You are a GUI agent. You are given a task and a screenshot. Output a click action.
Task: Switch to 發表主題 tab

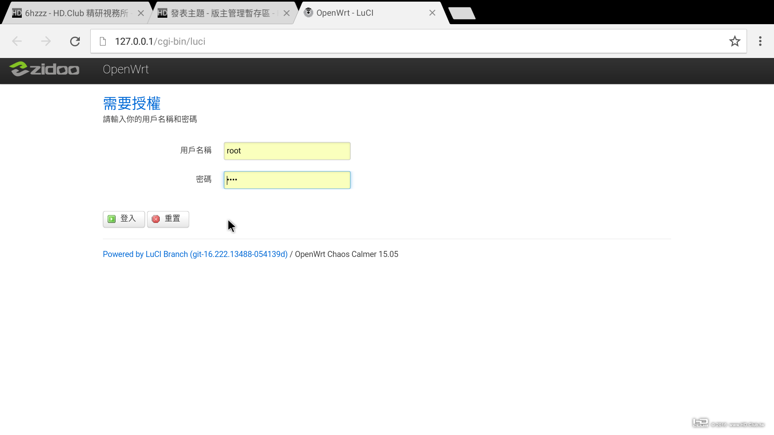pyautogui.click(x=220, y=13)
